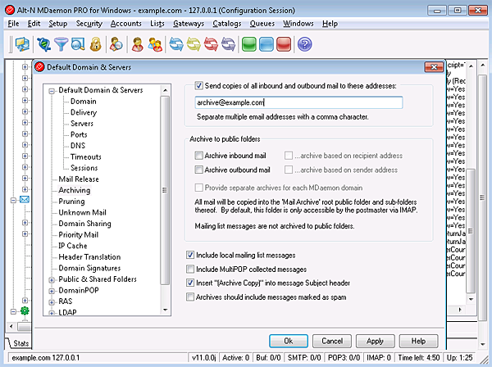Screen dimensions: 492x367
Task: Expand 'Public & Shared Folders' tree node
Action: (x=52, y=280)
